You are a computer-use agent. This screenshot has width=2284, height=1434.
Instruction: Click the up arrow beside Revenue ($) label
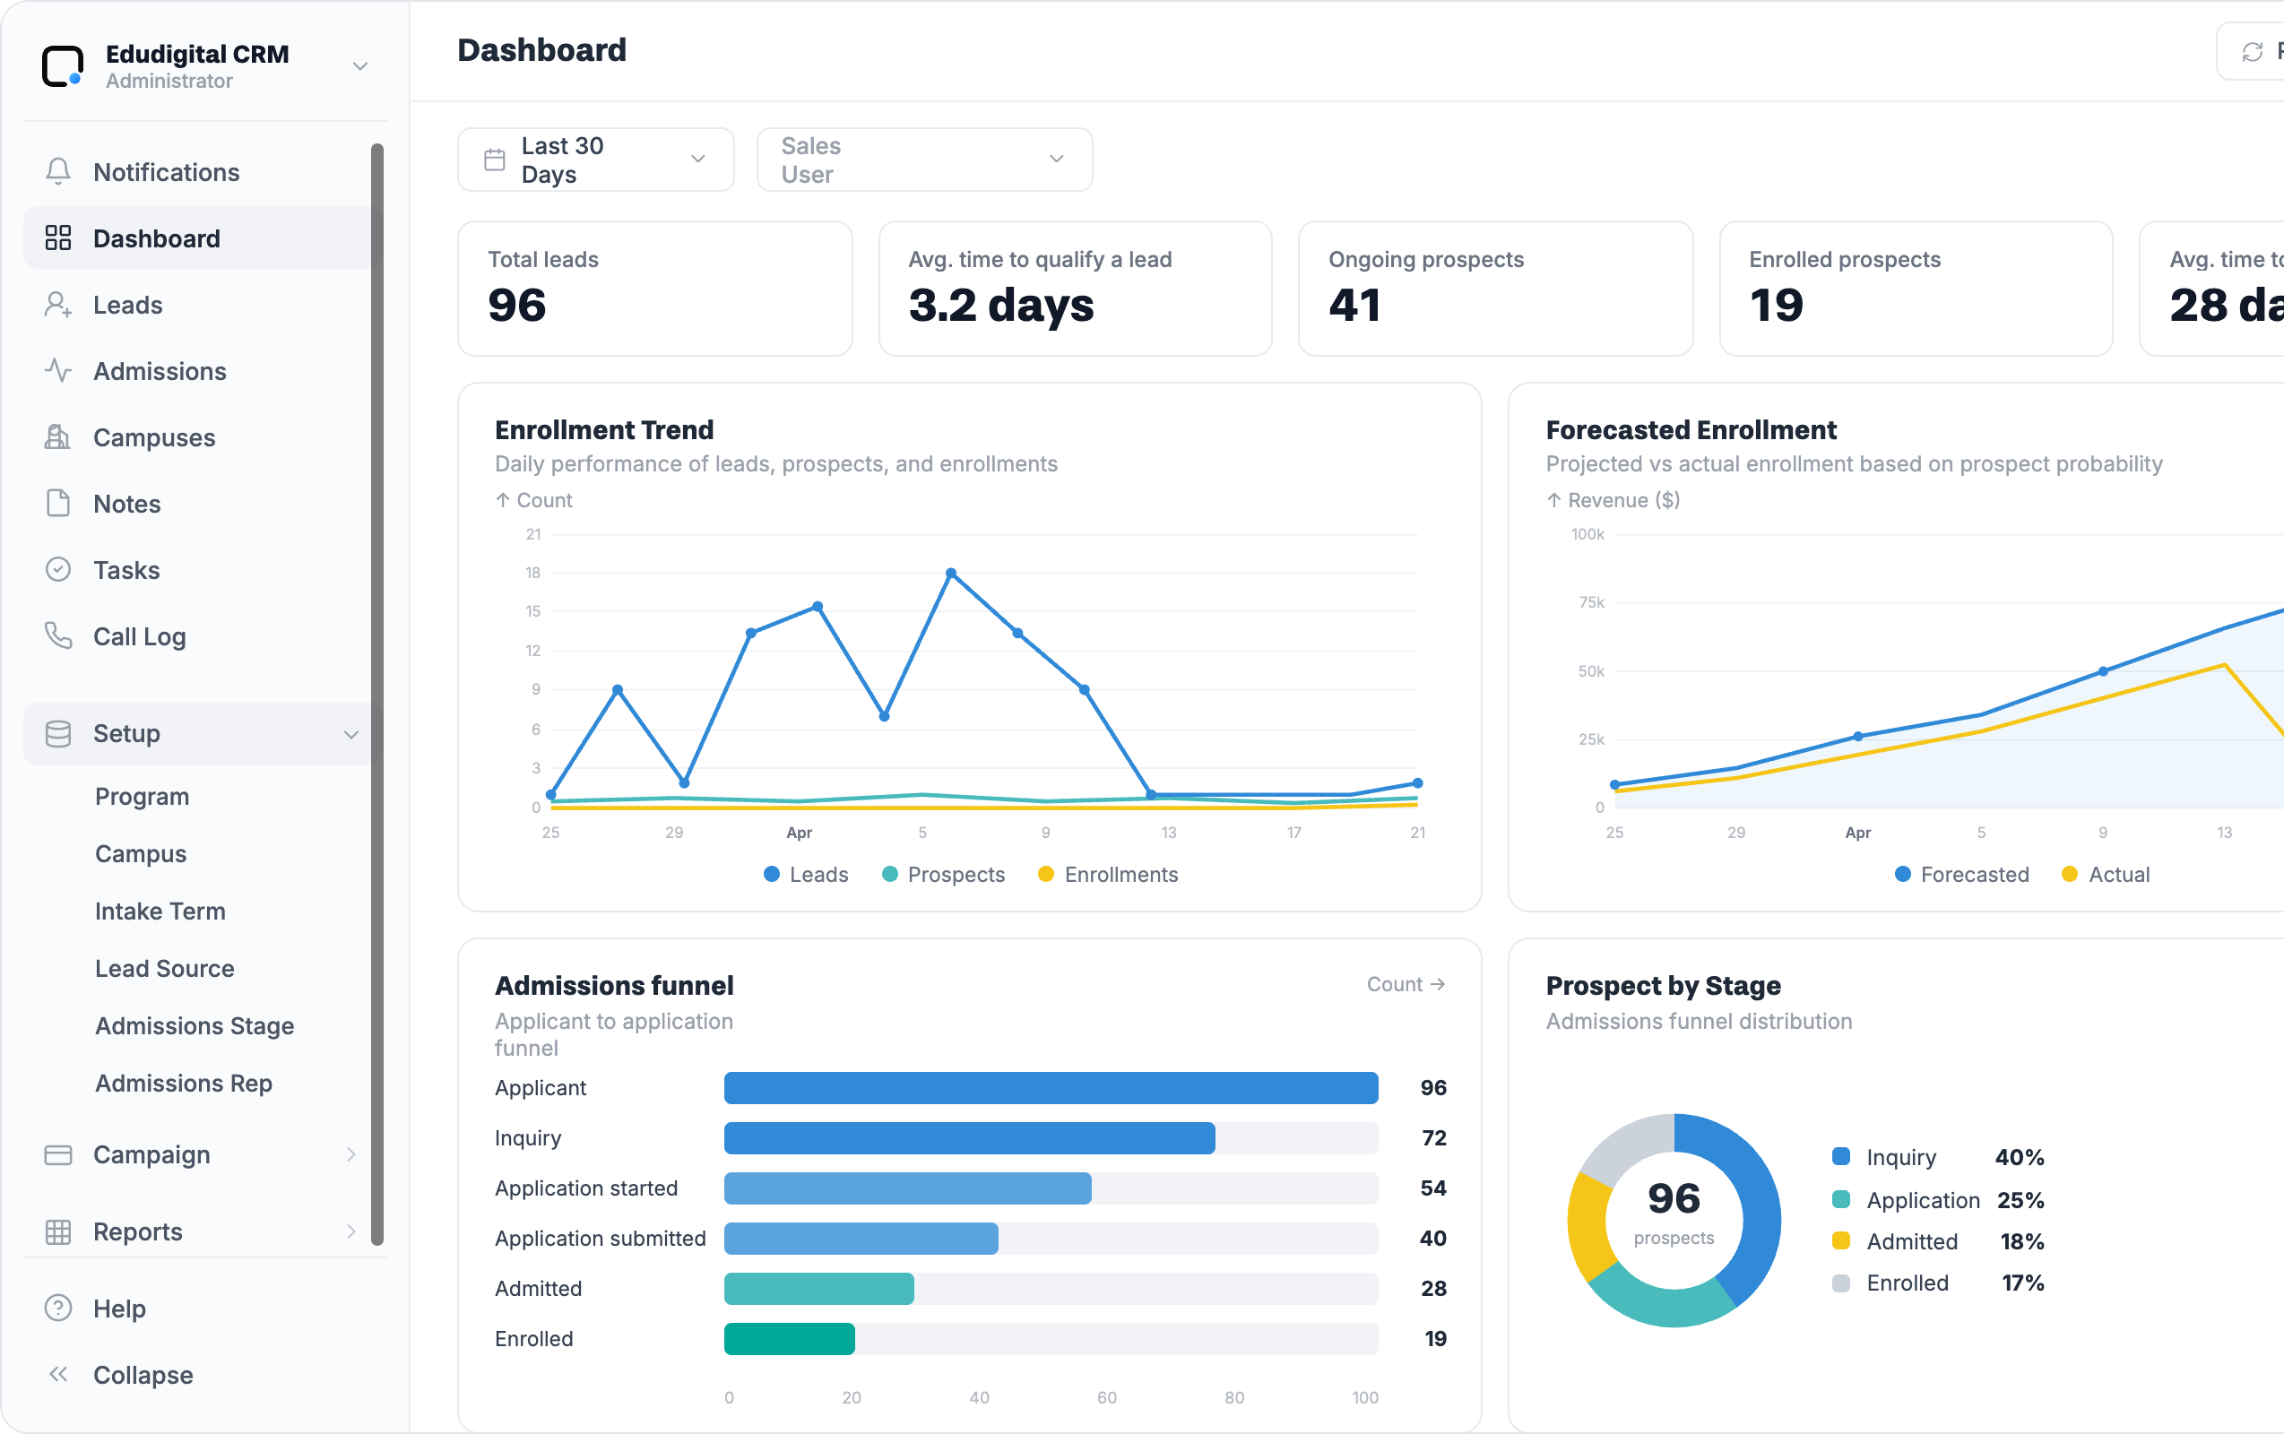1553,500
